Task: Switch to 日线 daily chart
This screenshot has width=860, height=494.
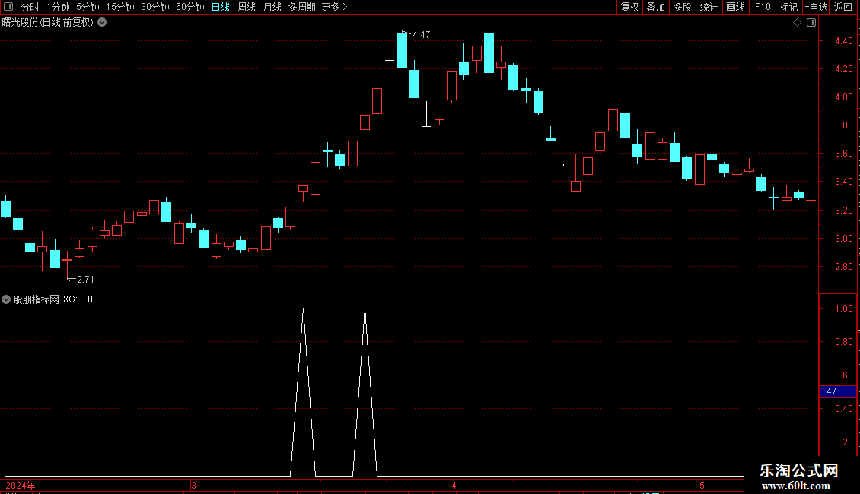Action: [221, 7]
